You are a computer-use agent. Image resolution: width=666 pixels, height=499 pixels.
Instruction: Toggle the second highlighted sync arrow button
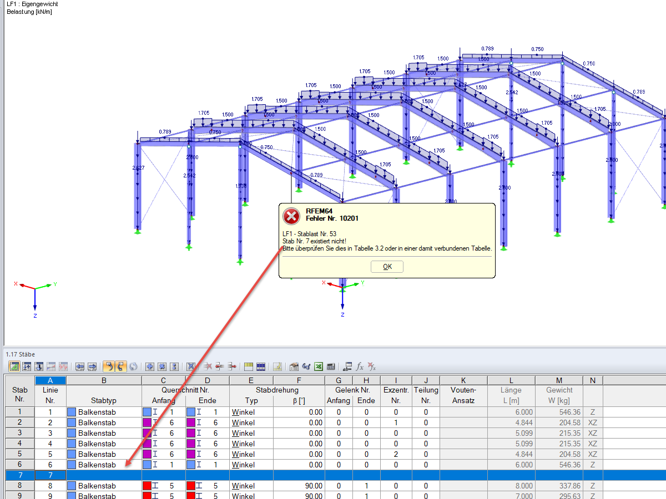pos(120,366)
